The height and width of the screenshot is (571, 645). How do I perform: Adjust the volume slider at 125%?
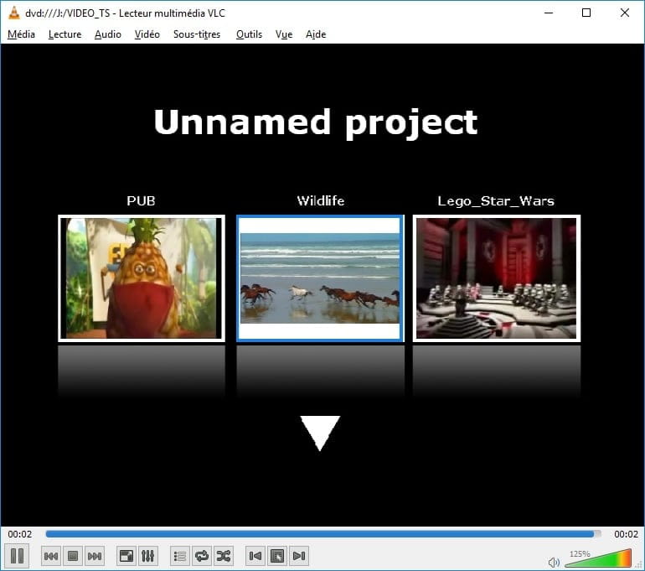coord(598,558)
